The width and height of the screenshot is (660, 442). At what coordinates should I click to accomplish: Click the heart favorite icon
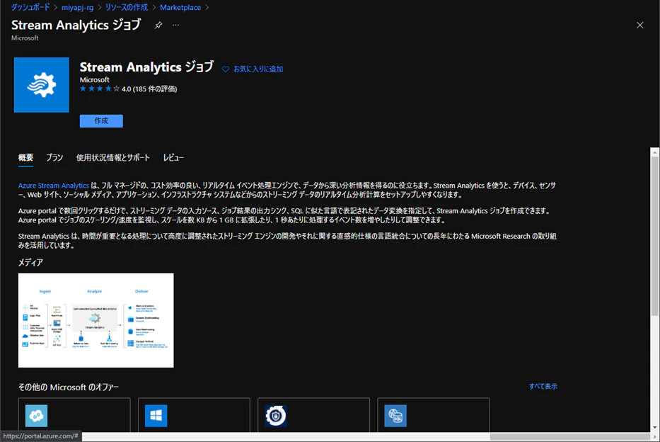(226, 69)
